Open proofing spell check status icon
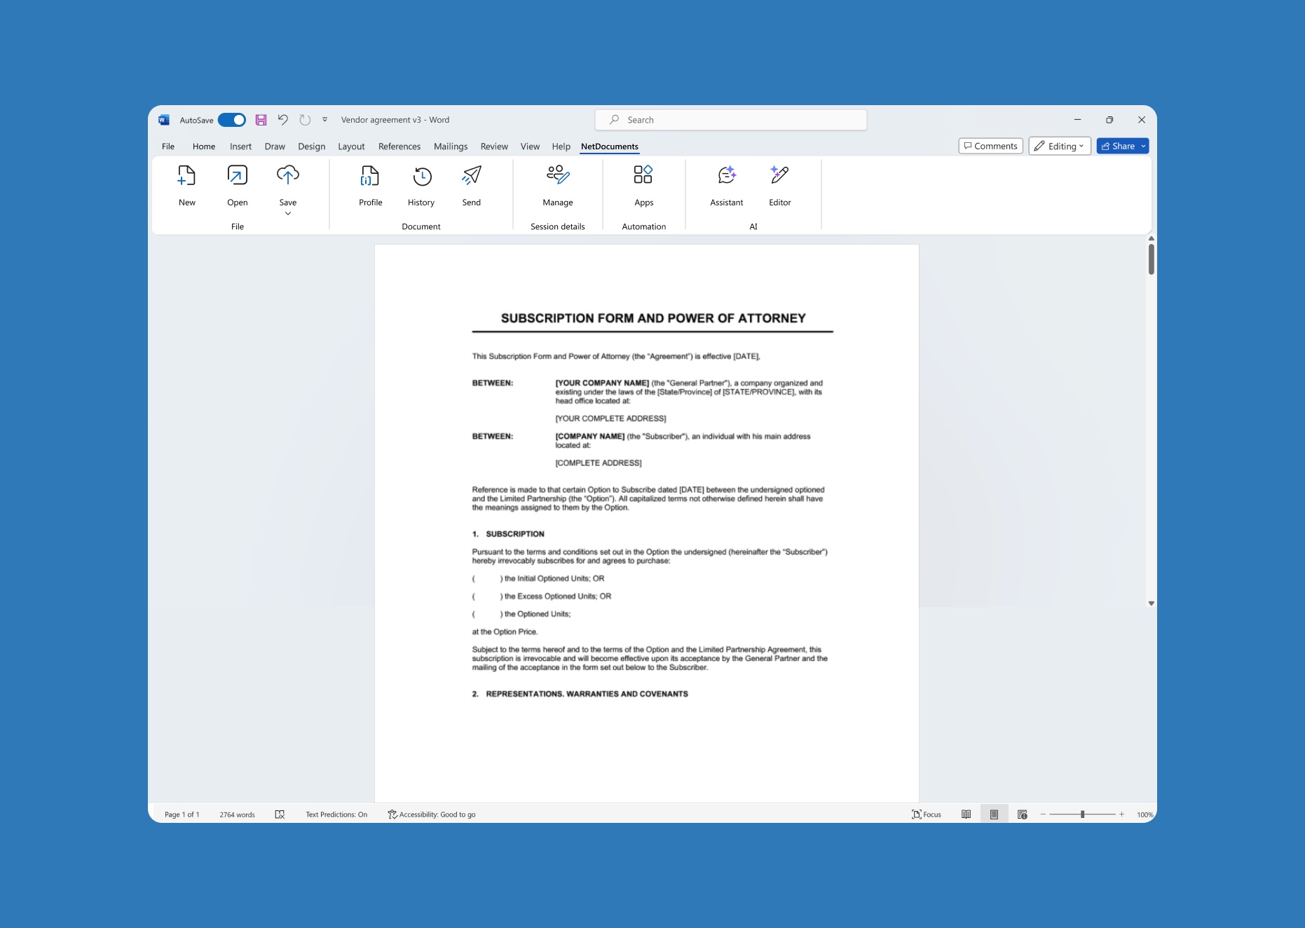Image resolution: width=1305 pixels, height=928 pixels. [280, 814]
